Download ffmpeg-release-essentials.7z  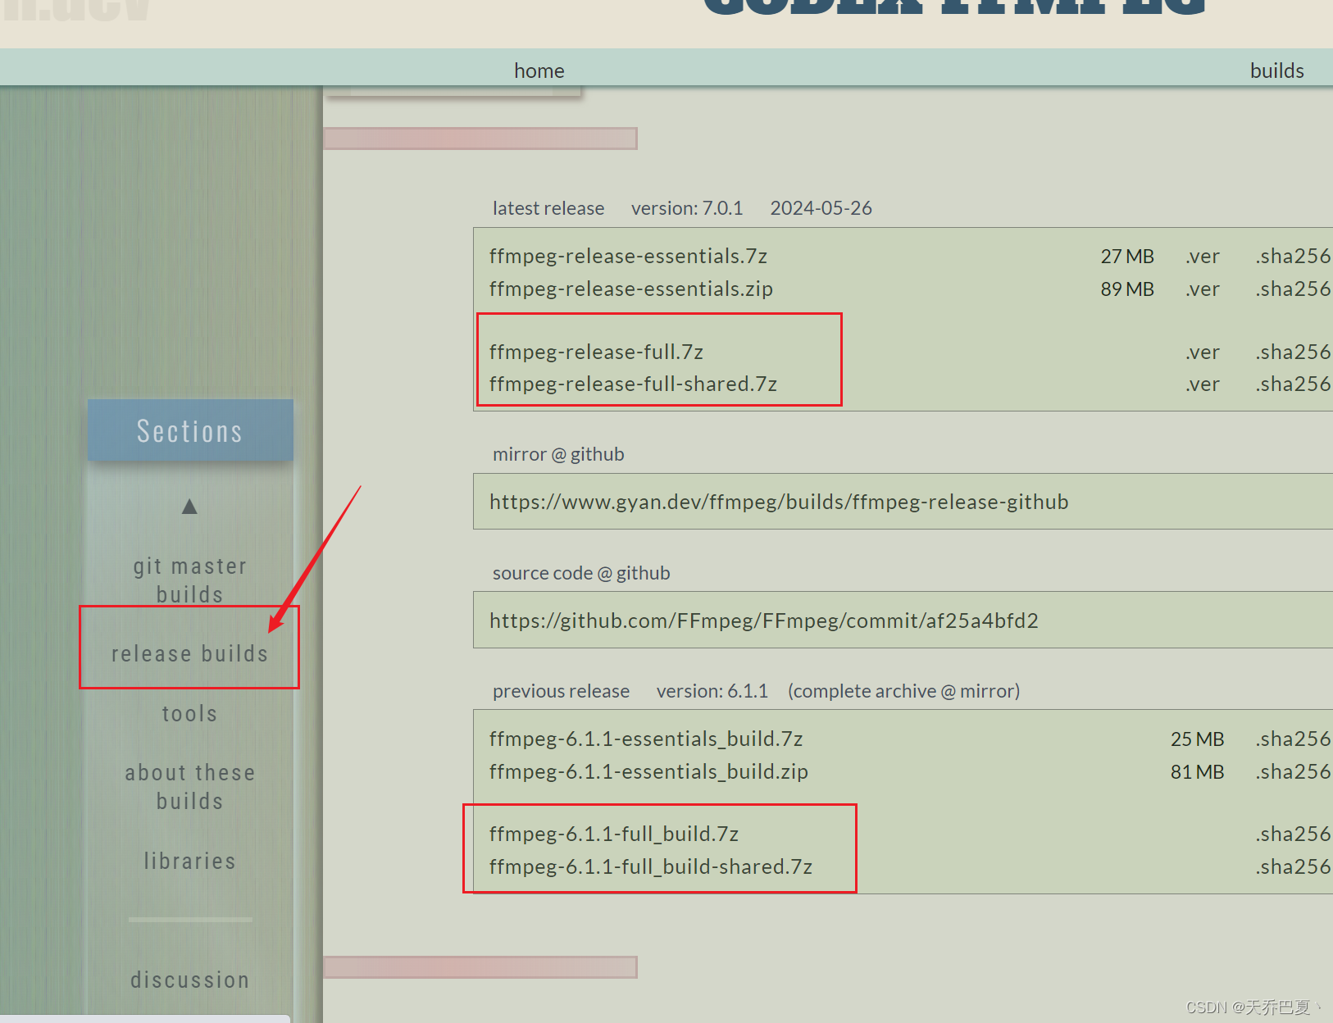pos(628,257)
